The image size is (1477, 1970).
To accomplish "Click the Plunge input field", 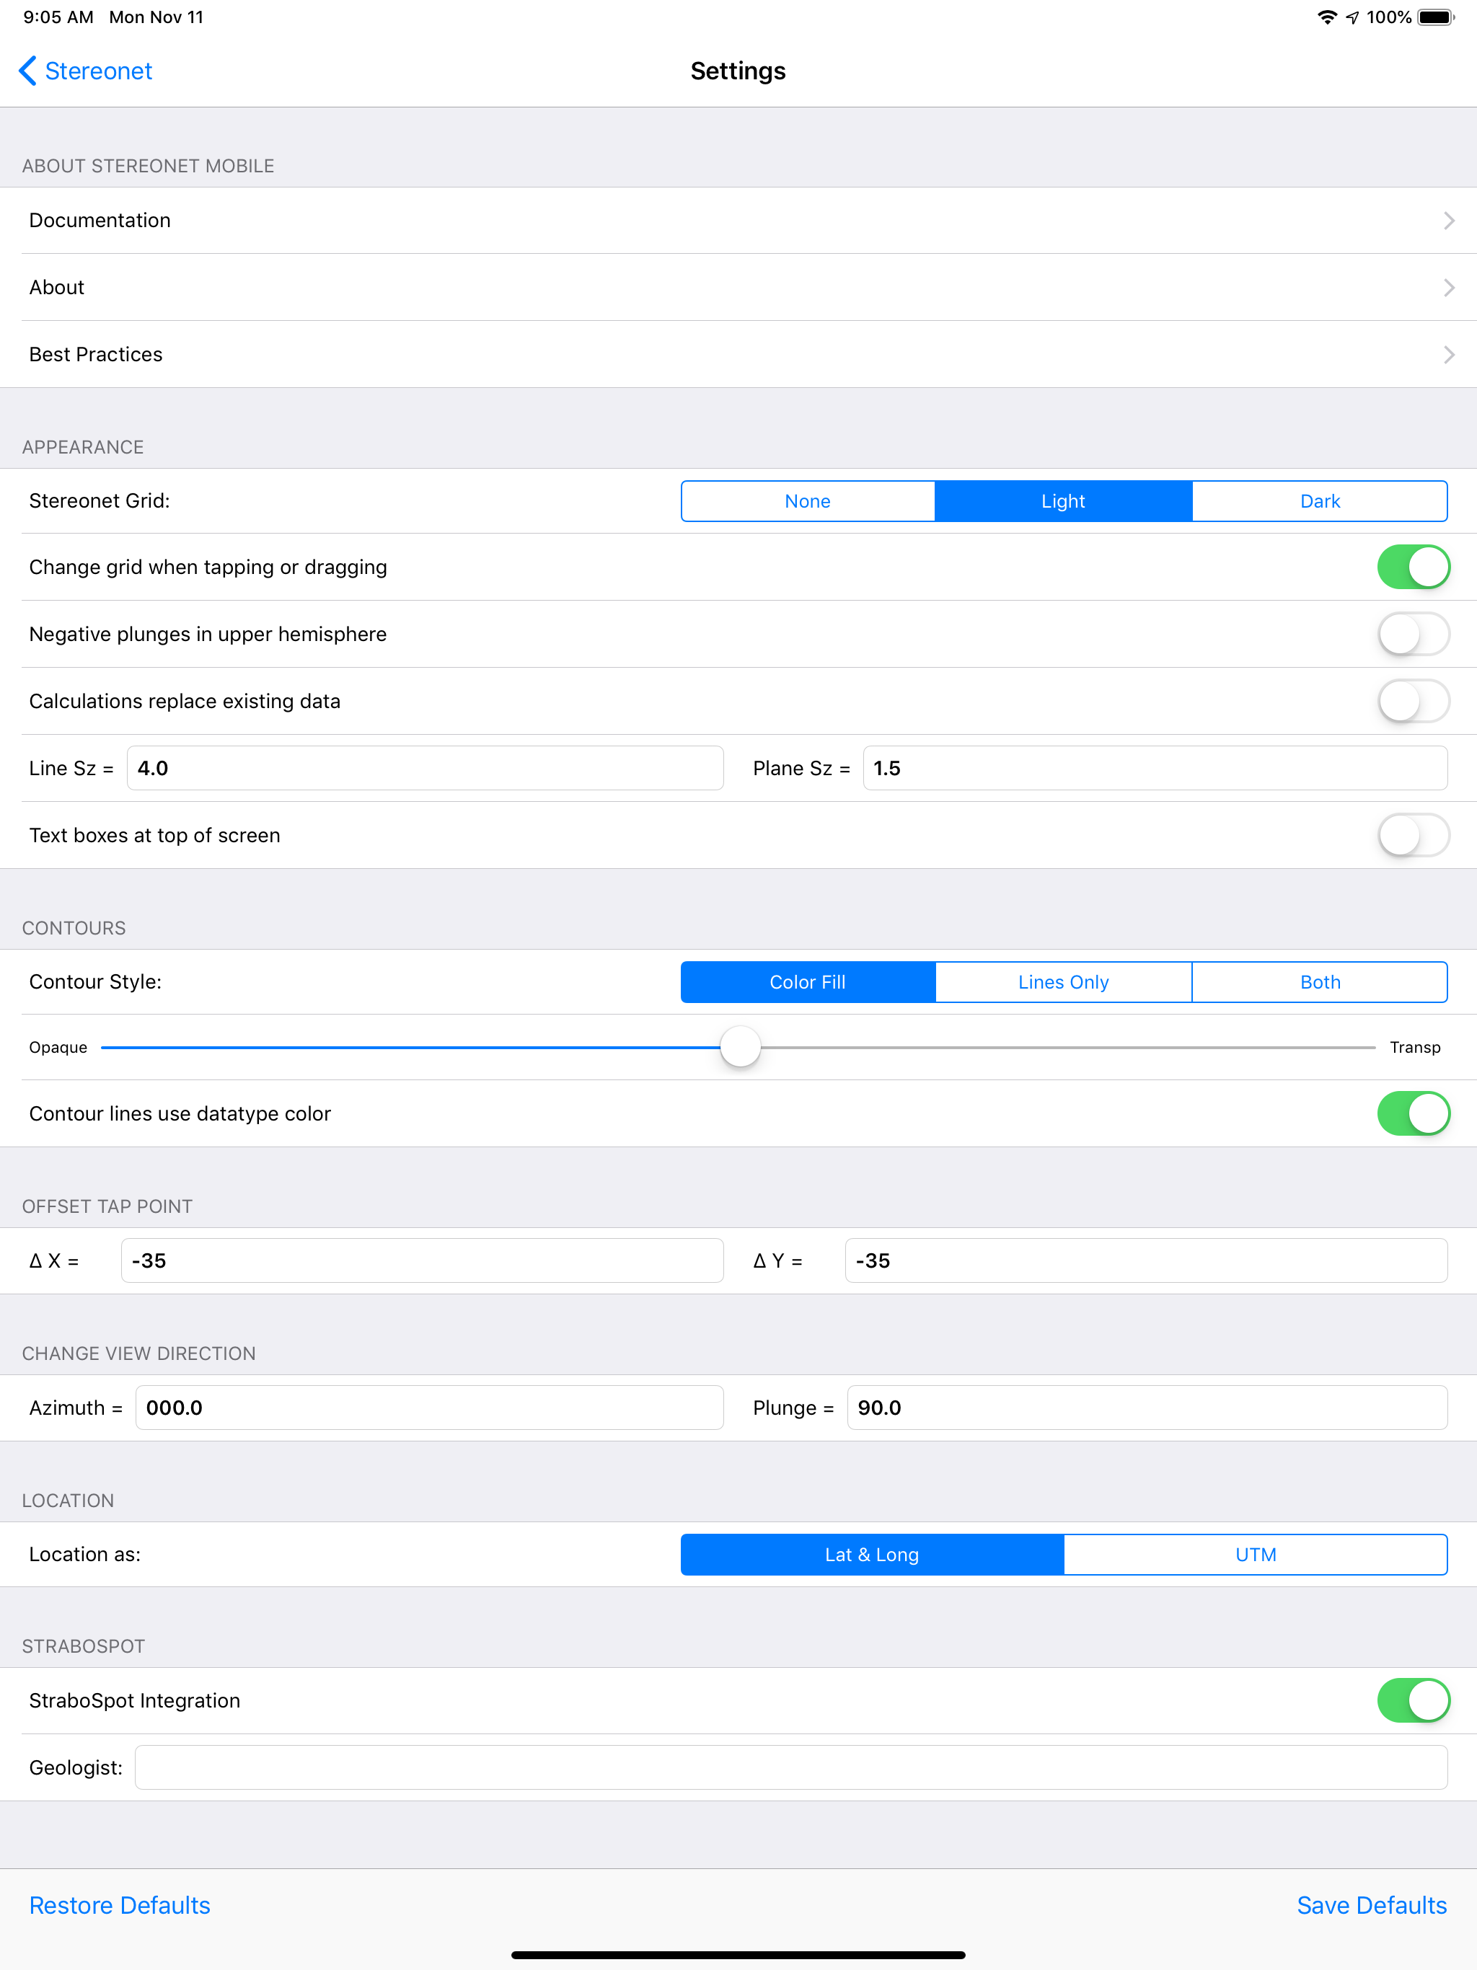I will click(1147, 1407).
